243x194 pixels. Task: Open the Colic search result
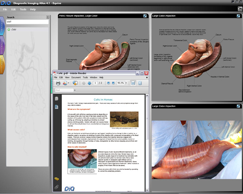(x=14, y=30)
